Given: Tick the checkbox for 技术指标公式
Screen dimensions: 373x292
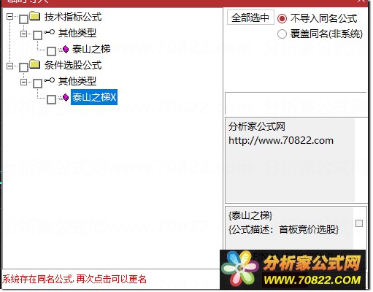Looking at the screenshot, I should click(x=23, y=19).
